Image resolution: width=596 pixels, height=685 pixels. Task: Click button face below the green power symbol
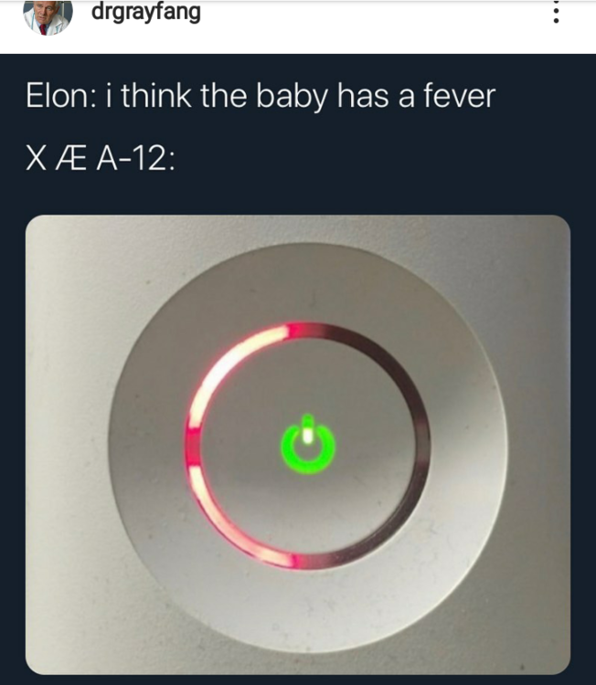pyautogui.click(x=308, y=511)
